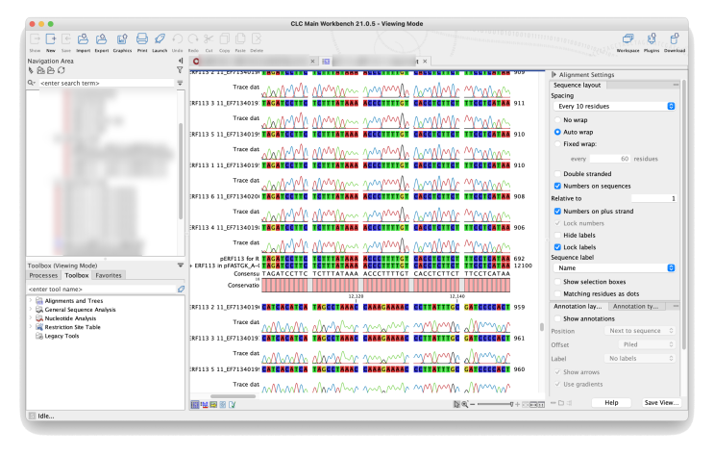Image resolution: width=714 pixels, height=455 pixels.
Task: Click the zoom slider in the view footer
Action: pyautogui.click(x=496, y=404)
